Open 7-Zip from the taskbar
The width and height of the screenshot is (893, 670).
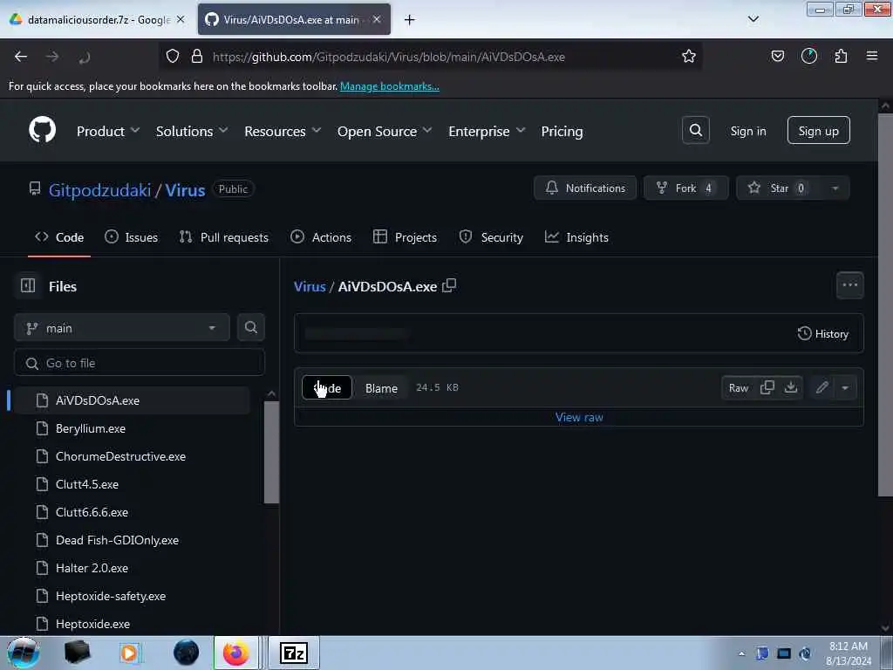pos(294,653)
